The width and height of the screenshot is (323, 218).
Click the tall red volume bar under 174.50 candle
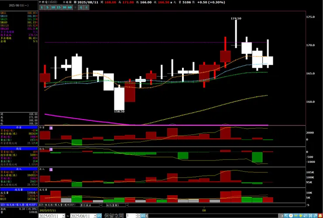pos(236,197)
